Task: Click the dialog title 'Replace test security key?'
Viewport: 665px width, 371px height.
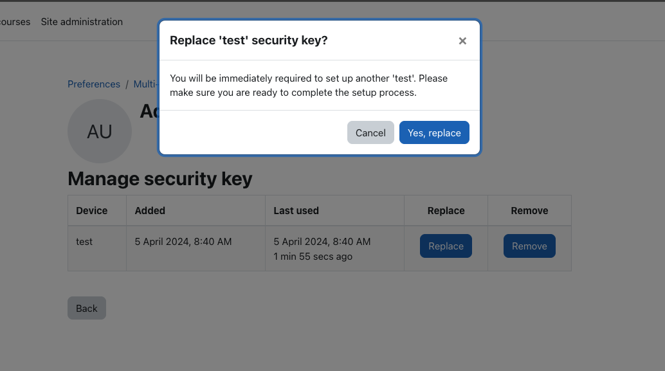Action: click(248, 41)
